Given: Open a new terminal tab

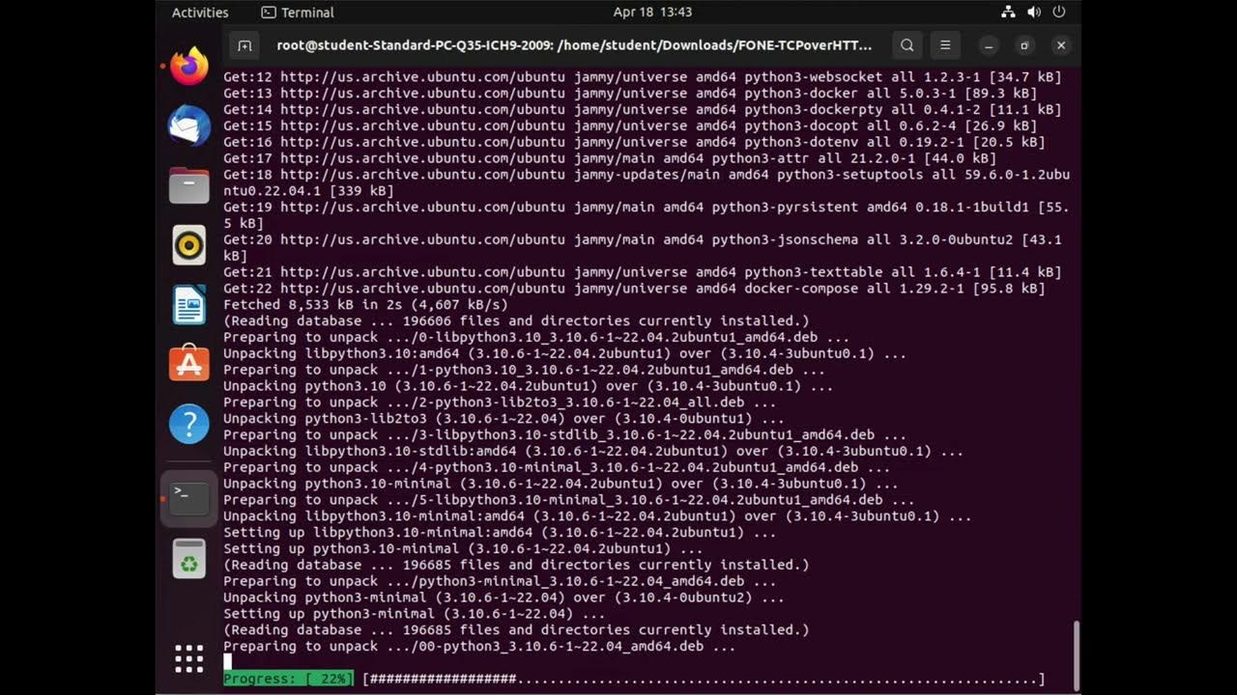Looking at the screenshot, I should pyautogui.click(x=245, y=45).
